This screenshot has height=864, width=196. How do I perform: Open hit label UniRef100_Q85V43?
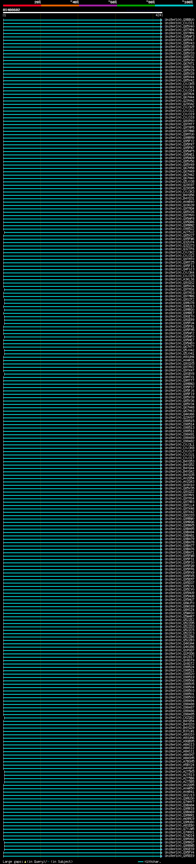[x=179, y=43]
